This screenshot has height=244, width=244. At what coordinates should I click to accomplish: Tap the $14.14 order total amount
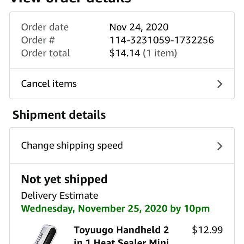pyautogui.click(x=125, y=53)
